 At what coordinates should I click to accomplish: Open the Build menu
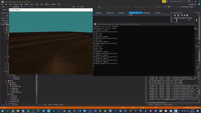click(21, 4)
